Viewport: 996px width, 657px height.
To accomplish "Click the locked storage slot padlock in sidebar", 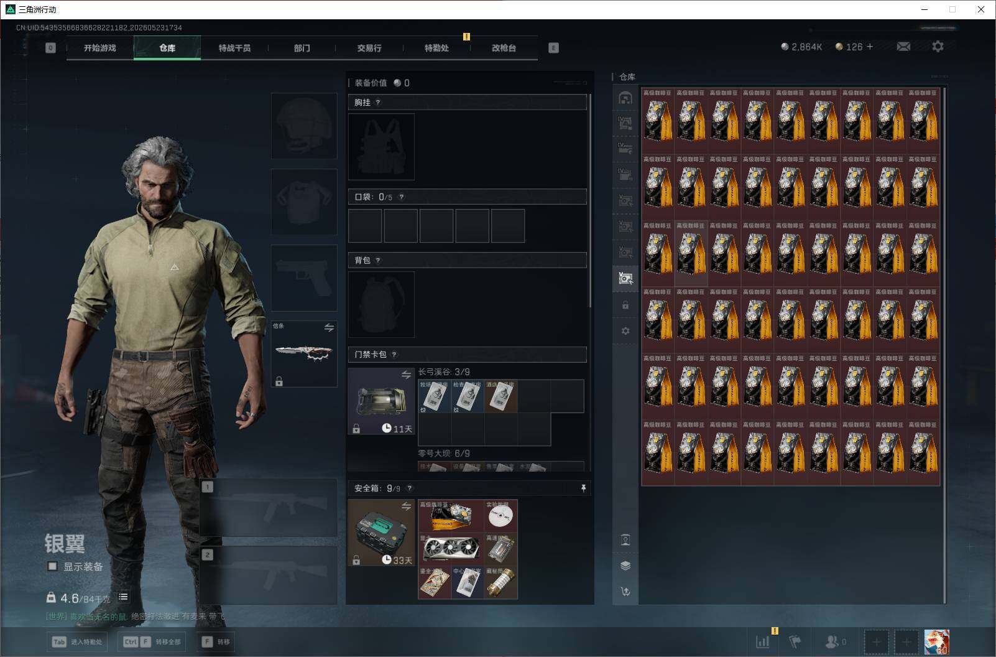I will point(625,305).
